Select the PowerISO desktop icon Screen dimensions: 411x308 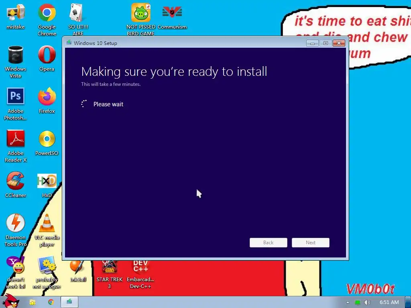point(47,143)
